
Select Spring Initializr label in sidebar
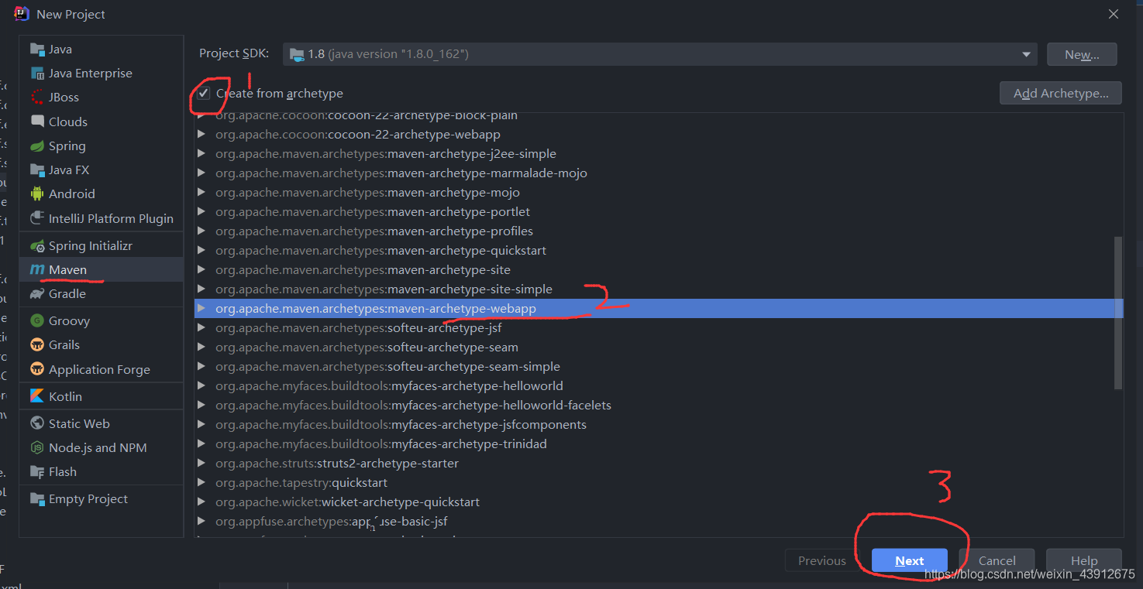91,245
